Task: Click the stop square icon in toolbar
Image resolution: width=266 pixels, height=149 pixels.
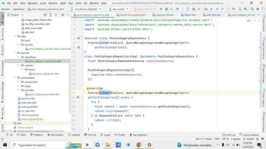Action: tap(199, 9)
